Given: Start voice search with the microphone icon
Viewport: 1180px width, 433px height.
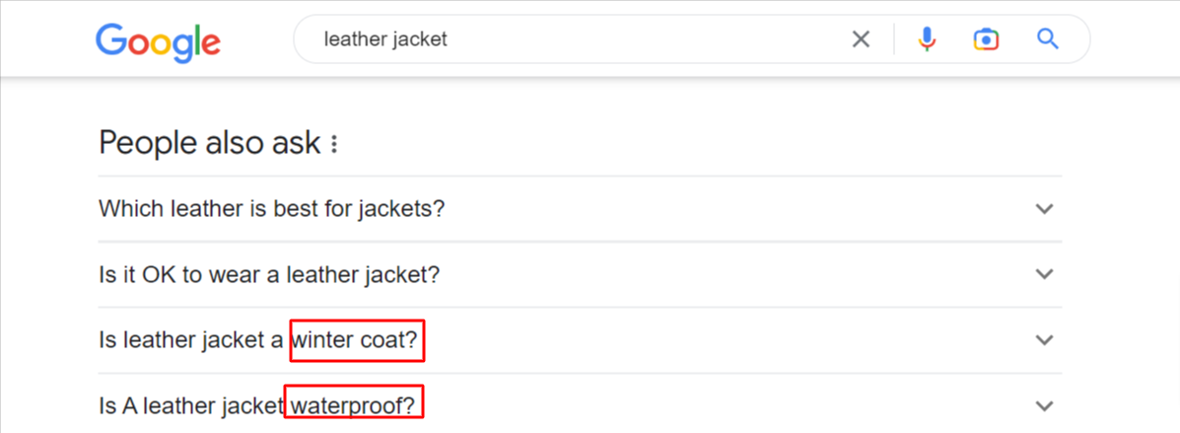Looking at the screenshot, I should tap(927, 39).
